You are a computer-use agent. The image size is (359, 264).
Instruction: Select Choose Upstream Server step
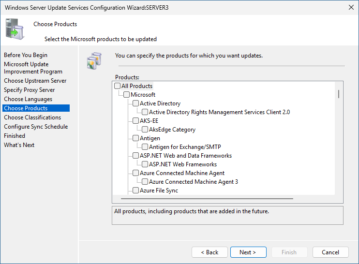tap(35, 81)
